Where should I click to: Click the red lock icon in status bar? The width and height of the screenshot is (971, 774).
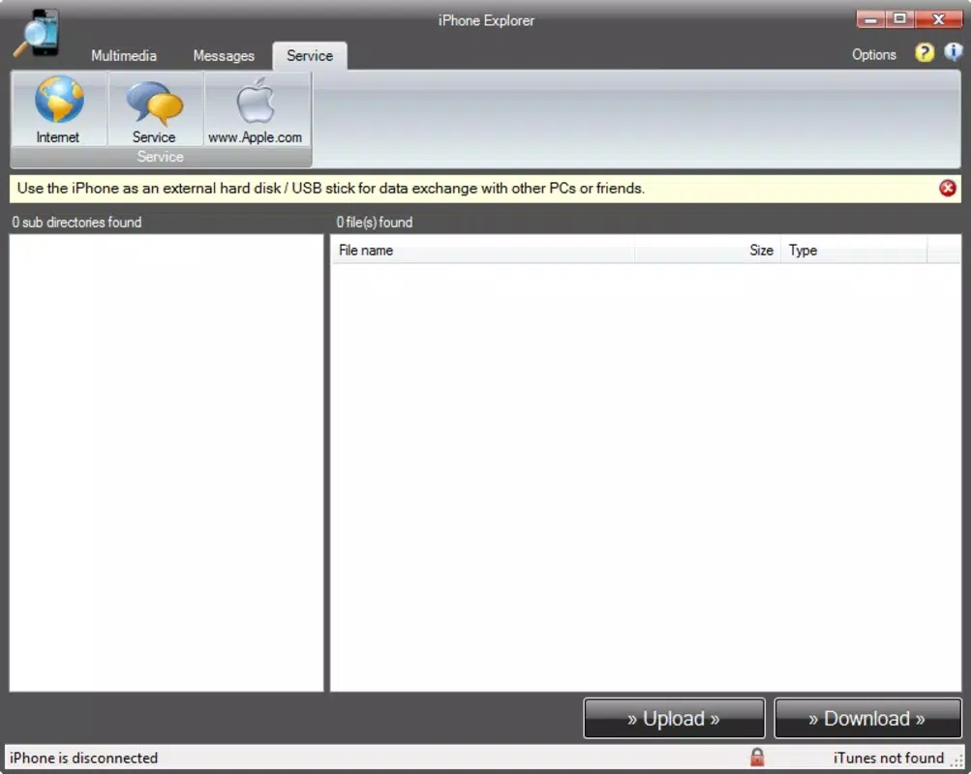click(x=757, y=757)
